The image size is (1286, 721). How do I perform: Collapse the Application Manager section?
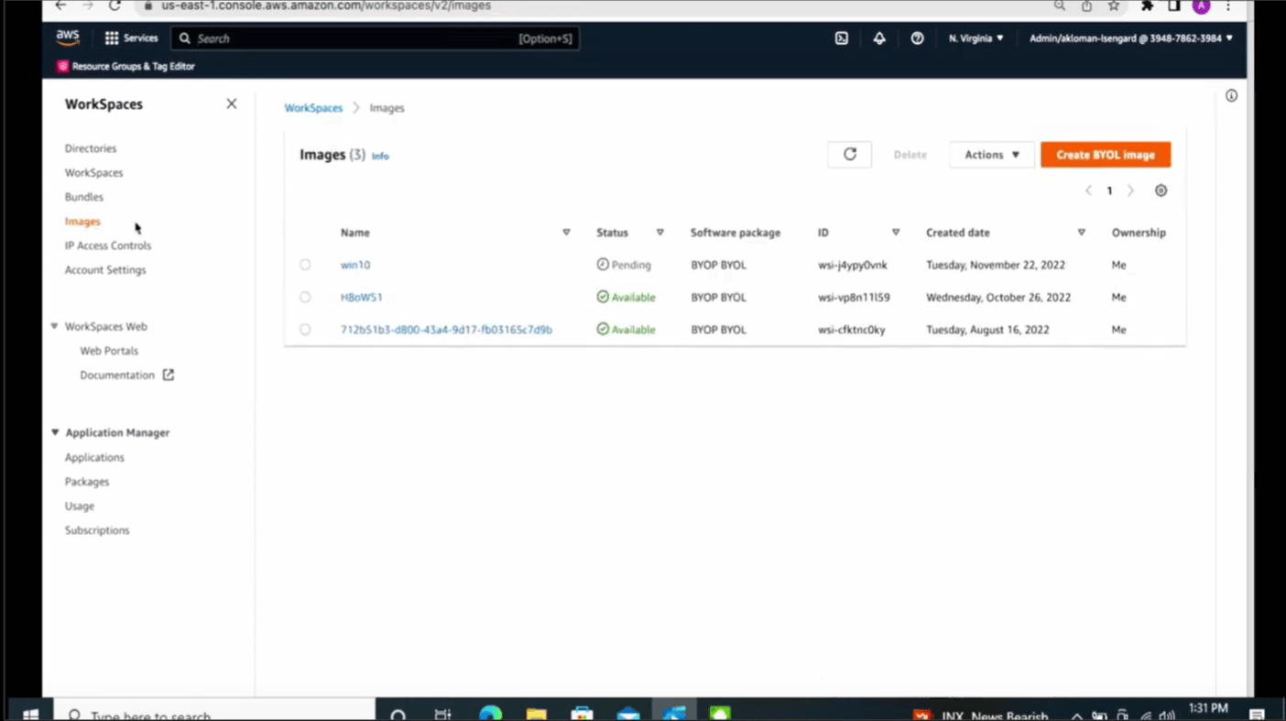point(55,432)
